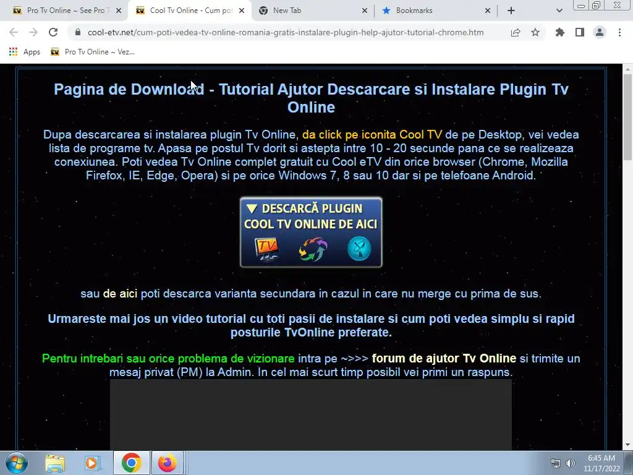Close the Pro Tv Online tab
Screen dimensions: 633x475
(x=119, y=11)
